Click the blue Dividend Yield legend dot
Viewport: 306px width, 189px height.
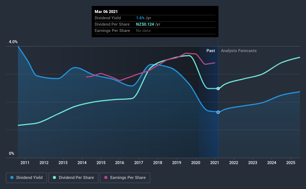tap(12, 177)
